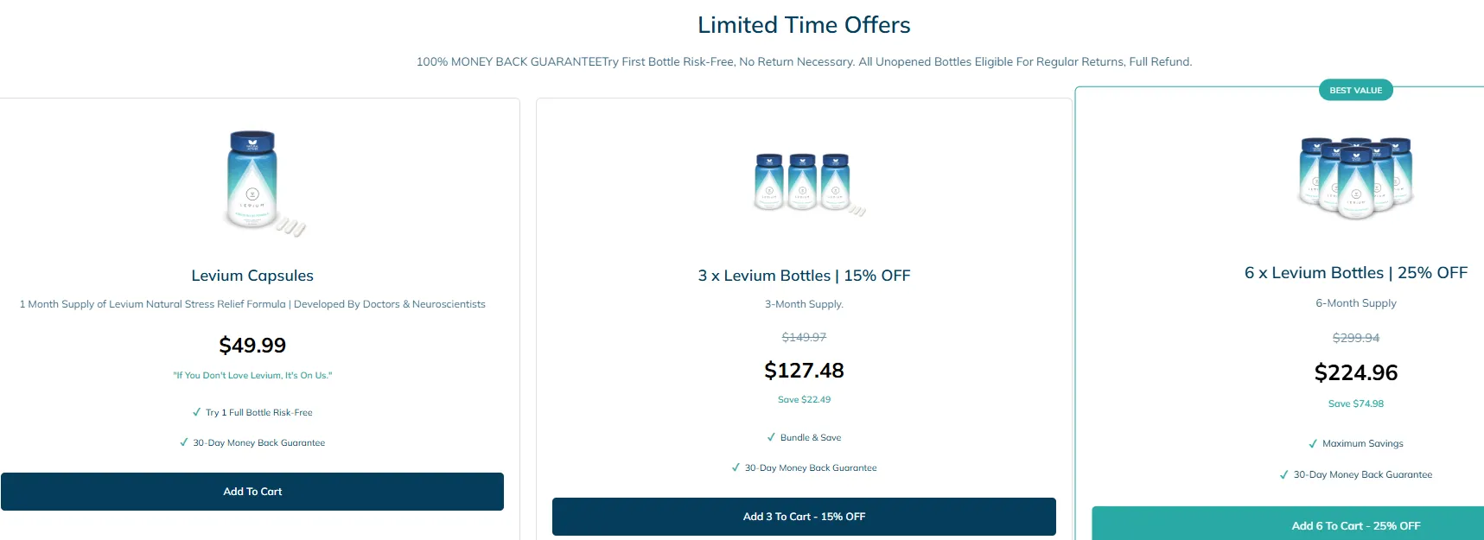The image size is (1484, 540).
Task: Open the six Levium bottles product image
Action: pyautogui.click(x=1355, y=177)
